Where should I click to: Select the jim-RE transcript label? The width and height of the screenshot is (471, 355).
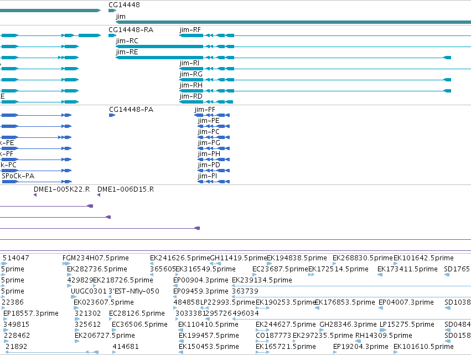(x=127, y=52)
